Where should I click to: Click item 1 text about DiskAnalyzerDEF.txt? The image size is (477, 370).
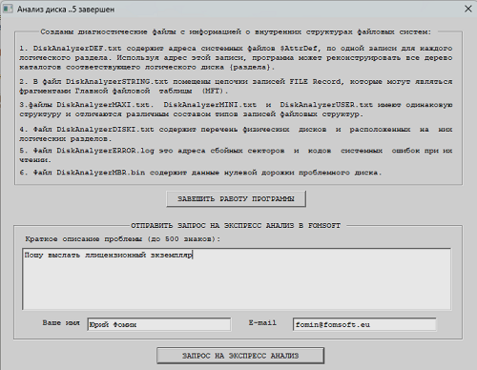point(236,58)
